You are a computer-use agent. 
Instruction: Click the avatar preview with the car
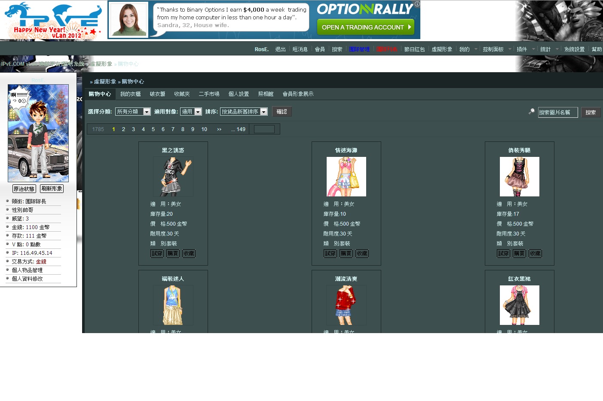pyautogui.click(x=38, y=133)
